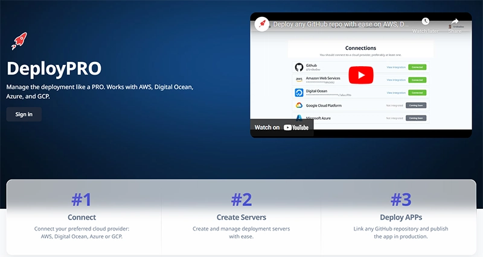The height and width of the screenshot is (257, 483).
Task: Play the embedded YouTube video
Action: click(360, 75)
